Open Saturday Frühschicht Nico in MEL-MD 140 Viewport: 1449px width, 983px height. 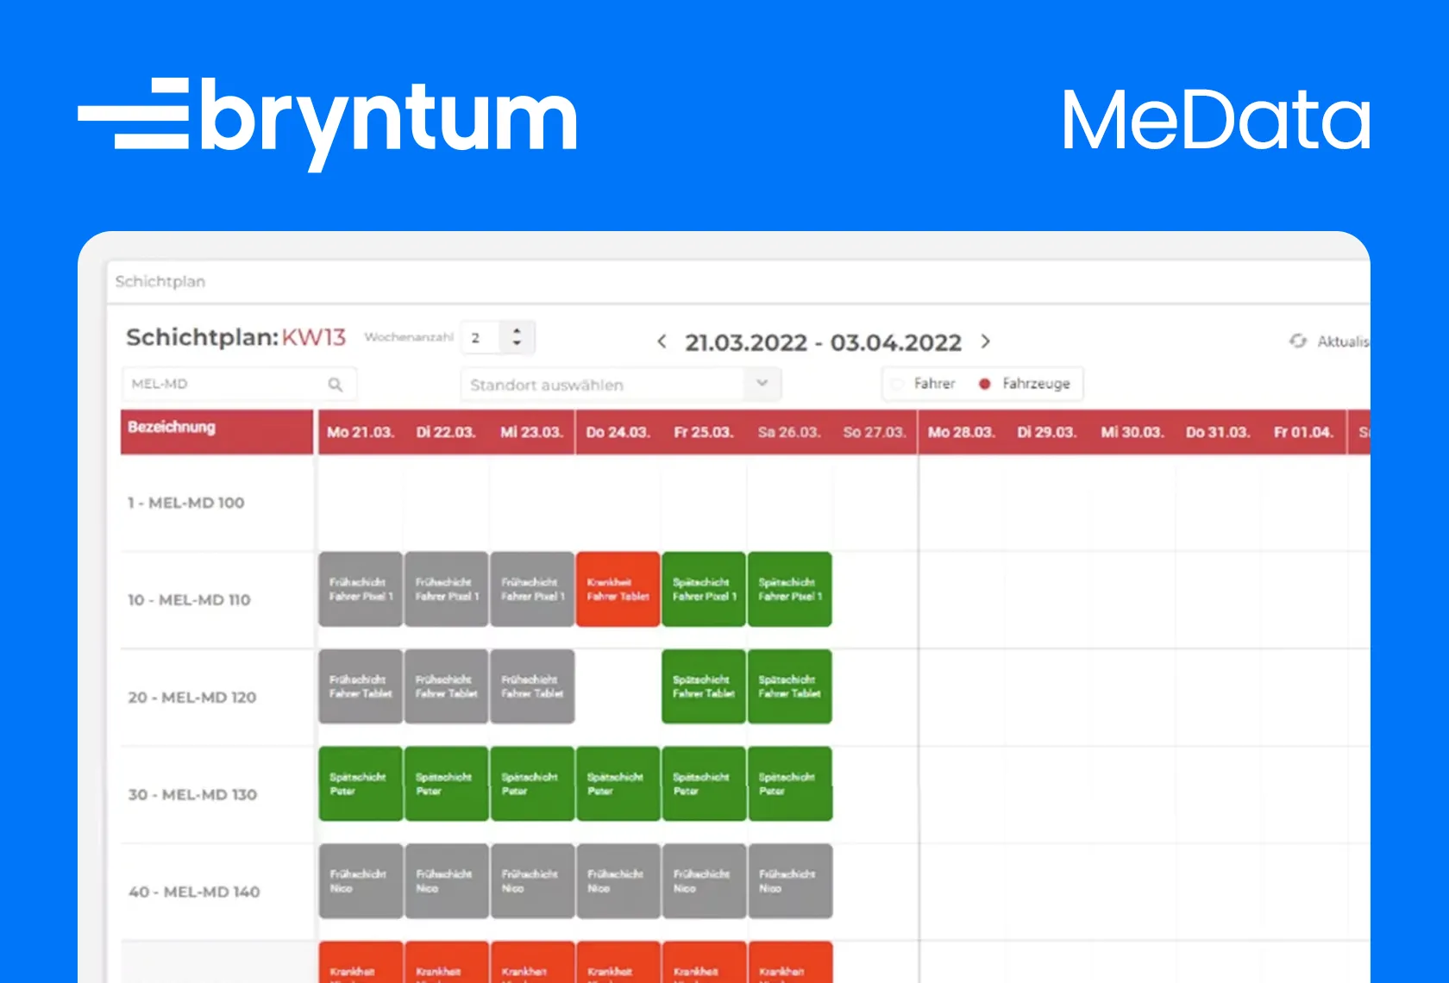click(789, 881)
